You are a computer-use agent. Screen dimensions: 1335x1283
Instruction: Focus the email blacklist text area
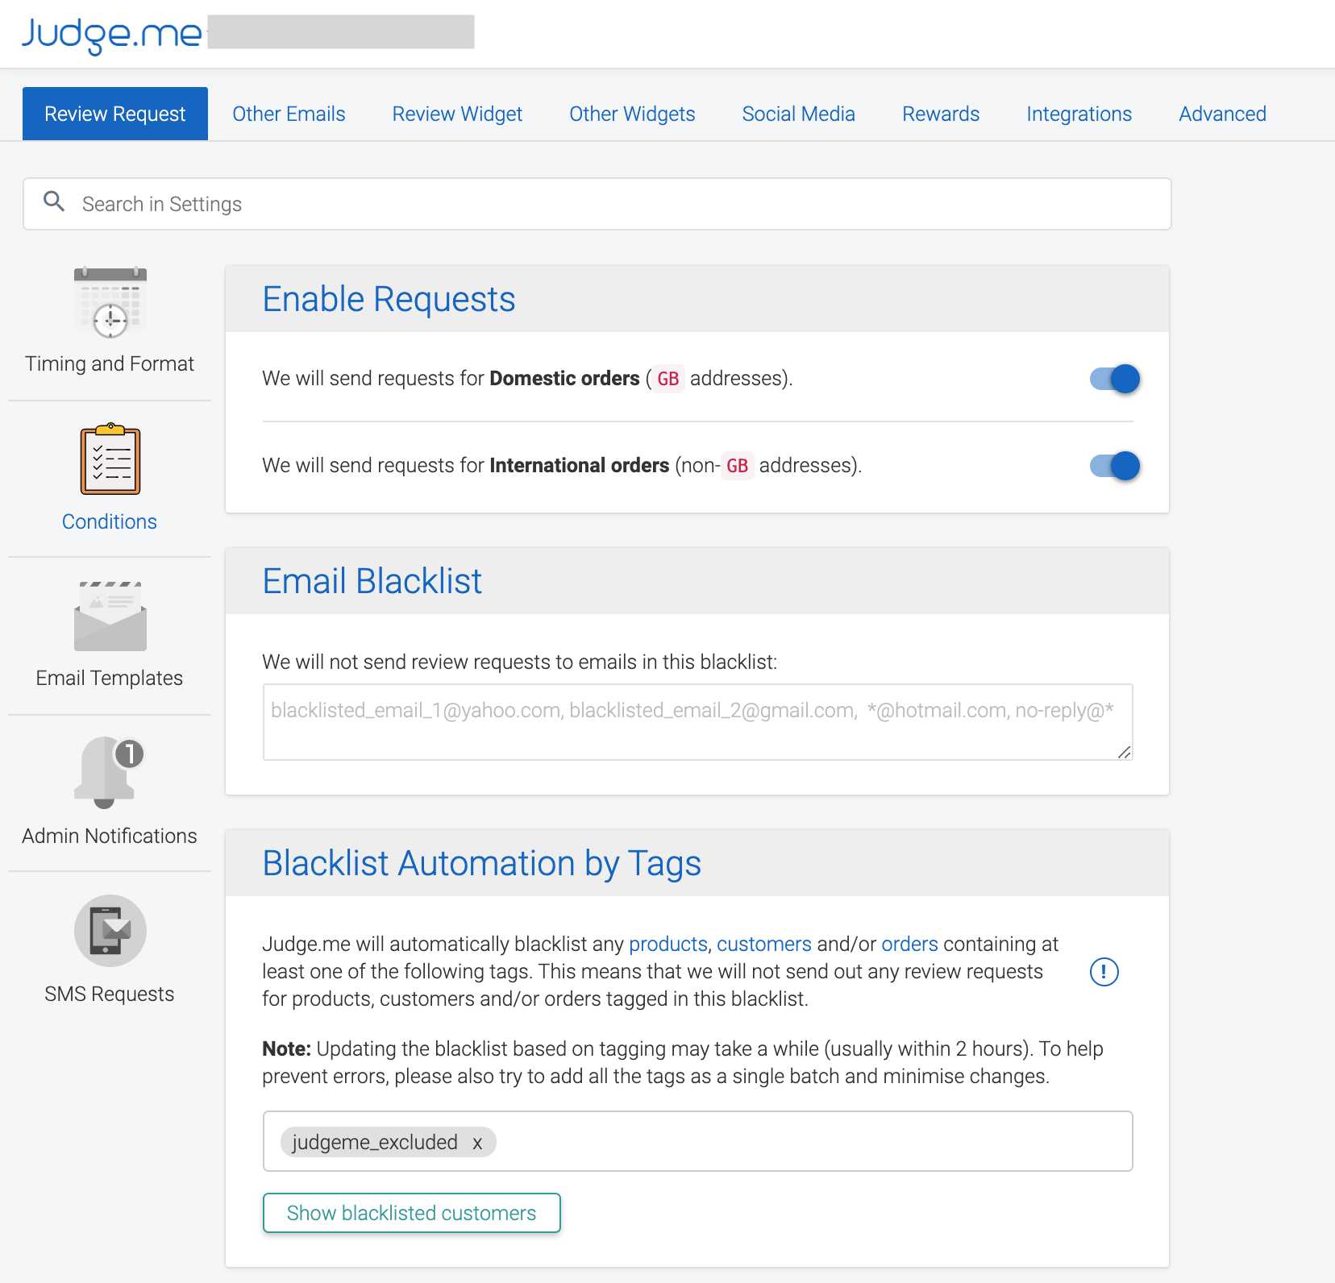click(x=698, y=722)
